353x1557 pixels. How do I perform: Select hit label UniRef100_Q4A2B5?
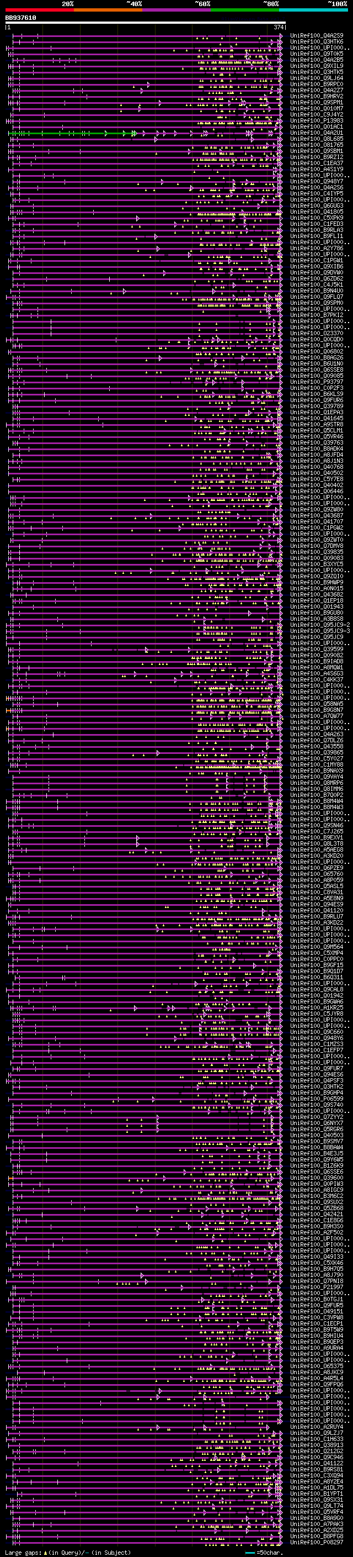pyautogui.click(x=317, y=60)
